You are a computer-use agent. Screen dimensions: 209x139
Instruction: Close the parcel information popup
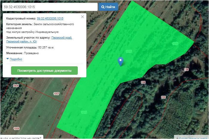[x=83, y=17]
